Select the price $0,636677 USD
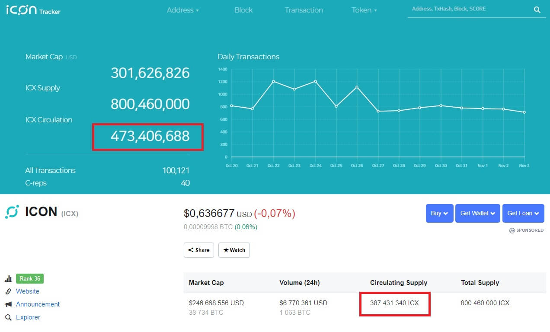The image size is (550, 332). pos(218,213)
